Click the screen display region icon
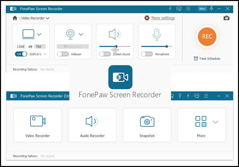 (28, 34)
